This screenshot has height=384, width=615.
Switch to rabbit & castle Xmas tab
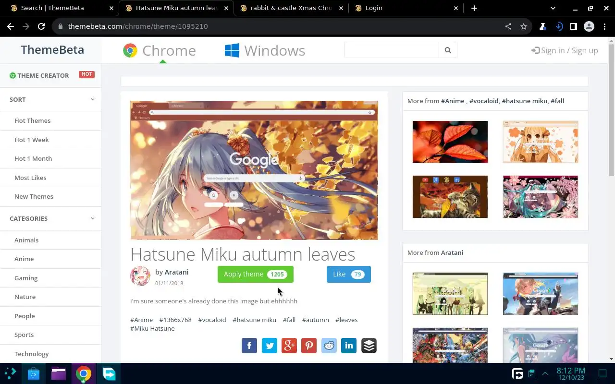click(291, 8)
